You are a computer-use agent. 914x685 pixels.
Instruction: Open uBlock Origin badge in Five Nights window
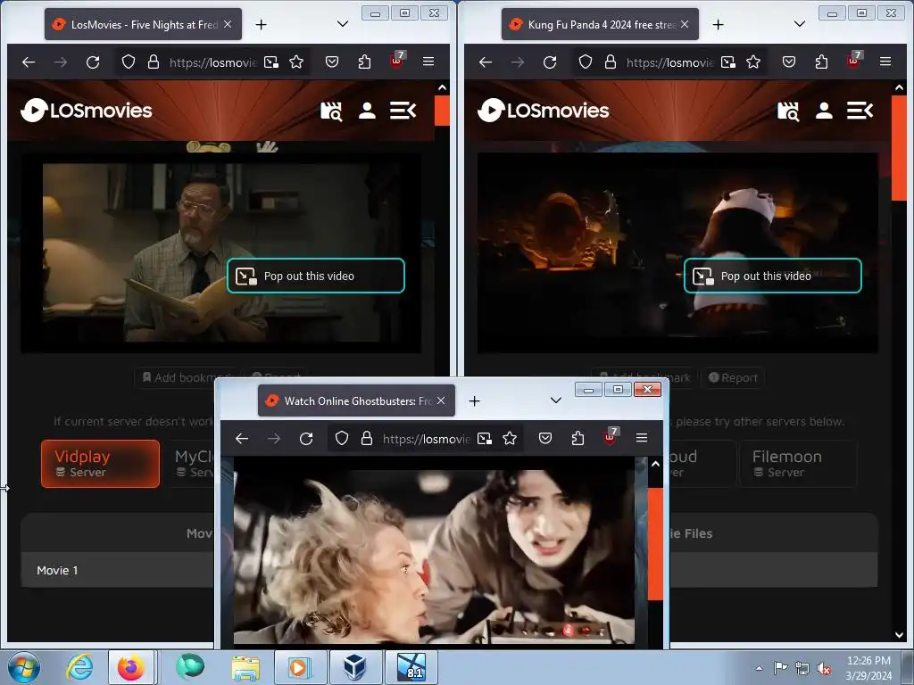[x=397, y=61]
